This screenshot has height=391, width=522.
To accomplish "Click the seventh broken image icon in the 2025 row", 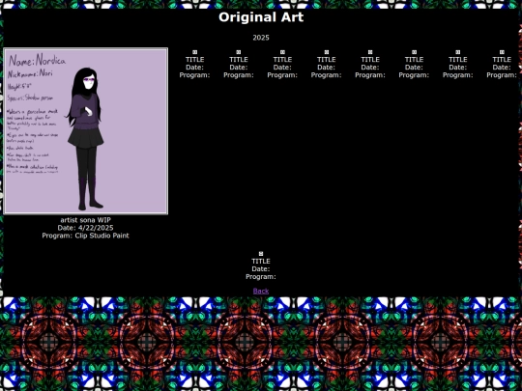I will [458, 52].
